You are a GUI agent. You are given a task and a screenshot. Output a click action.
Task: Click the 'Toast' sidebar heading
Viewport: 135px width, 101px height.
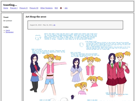(x=6, y=17)
